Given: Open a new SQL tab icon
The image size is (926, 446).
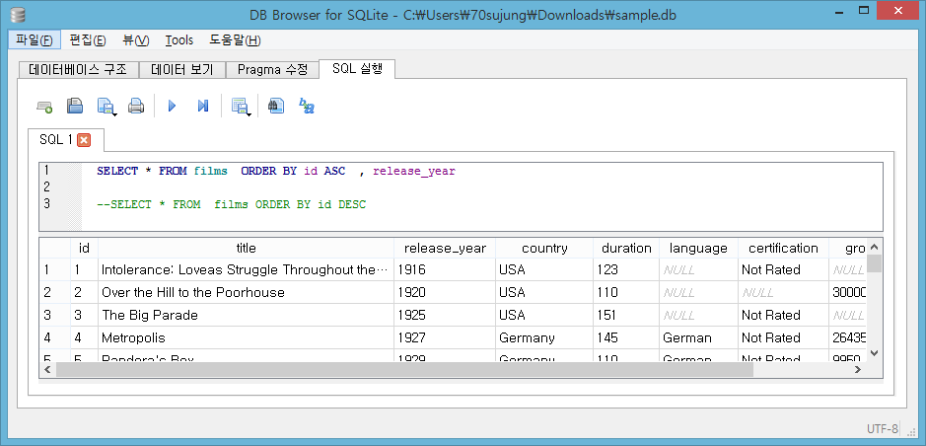Looking at the screenshot, I should 44,107.
